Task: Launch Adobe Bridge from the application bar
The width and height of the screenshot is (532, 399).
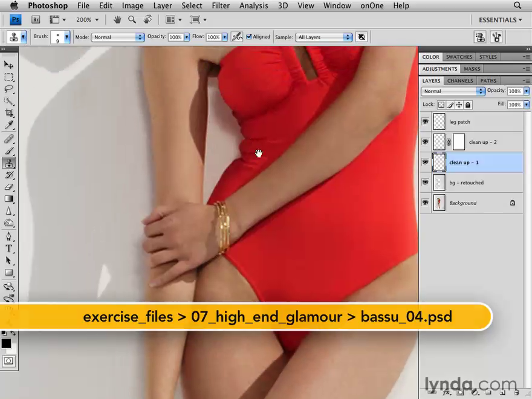Action: (x=36, y=20)
